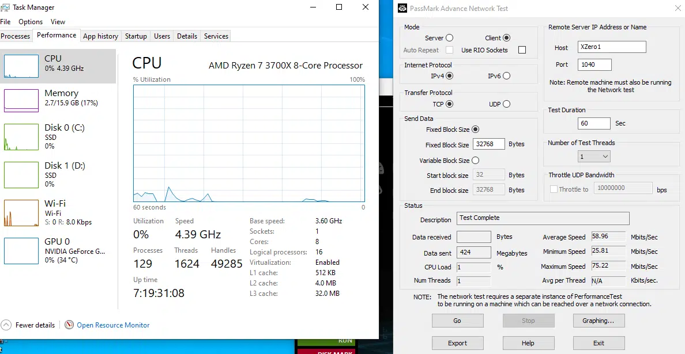Click the Virtualization Enabled value
This screenshot has width=685, height=354.
click(327, 262)
